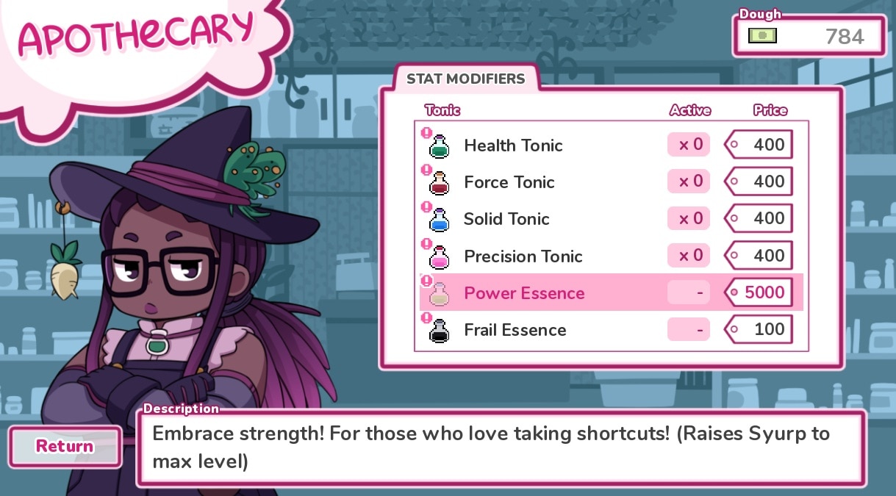
Task: Click the exclamation badge on Health Tonic
Action: pyautogui.click(x=426, y=133)
